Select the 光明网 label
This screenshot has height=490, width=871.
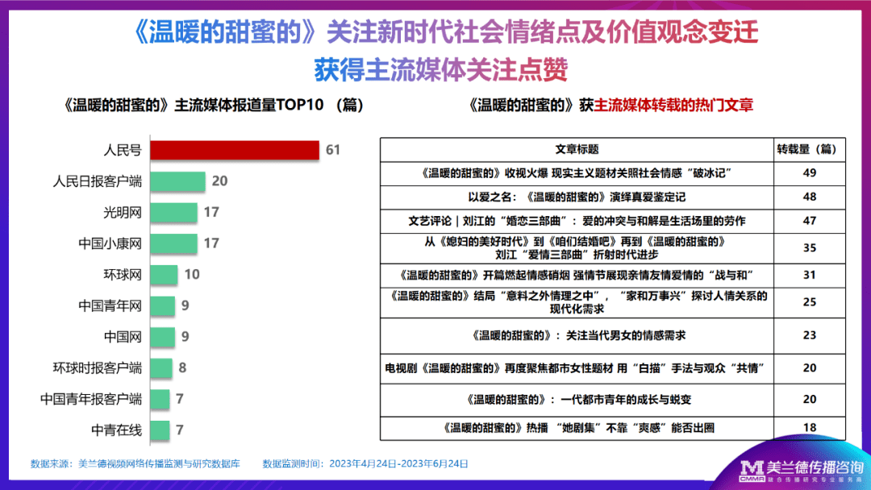(x=123, y=212)
